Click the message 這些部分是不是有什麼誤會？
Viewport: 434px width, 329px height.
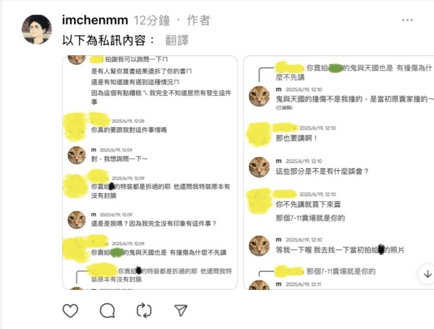click(322, 171)
